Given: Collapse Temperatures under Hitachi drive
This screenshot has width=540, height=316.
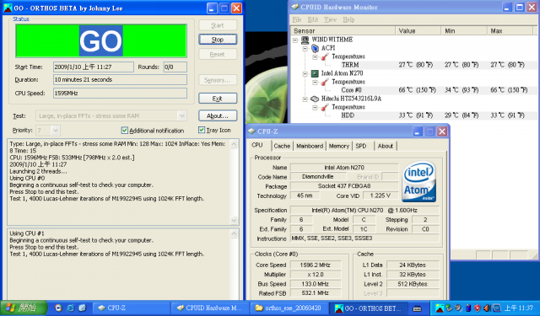Looking at the screenshot, I should (315, 107).
